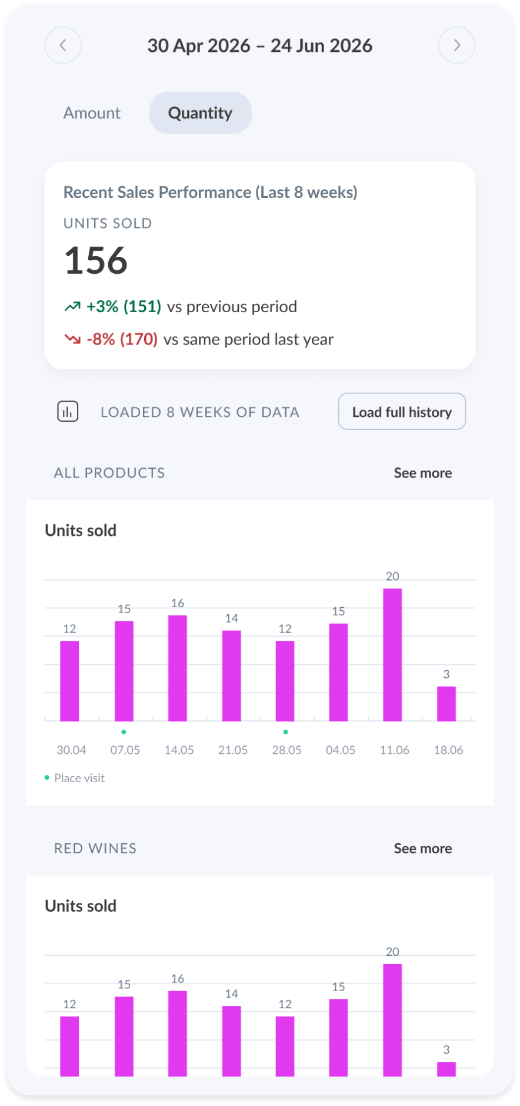The width and height of the screenshot is (520, 1106).
Task: Click the green upward trend arrow icon
Action: [x=72, y=306]
